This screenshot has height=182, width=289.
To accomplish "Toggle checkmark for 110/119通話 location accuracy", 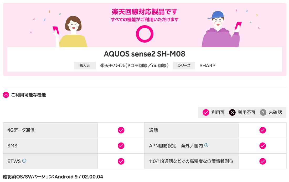I will tap(263, 161).
